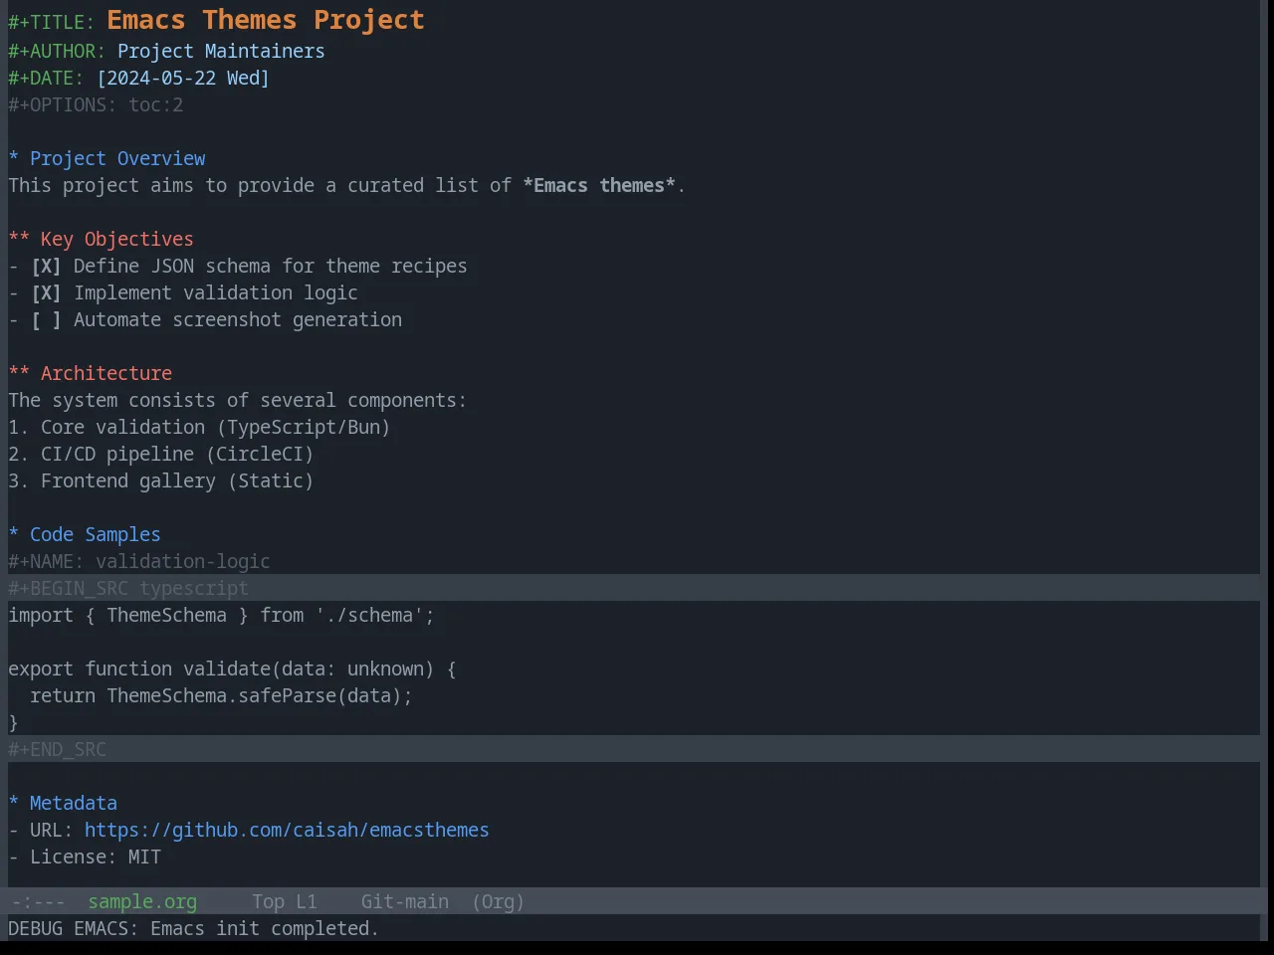Click the -:--- buffer status indicator
Screen dimensions: 1274x955
coord(38,901)
